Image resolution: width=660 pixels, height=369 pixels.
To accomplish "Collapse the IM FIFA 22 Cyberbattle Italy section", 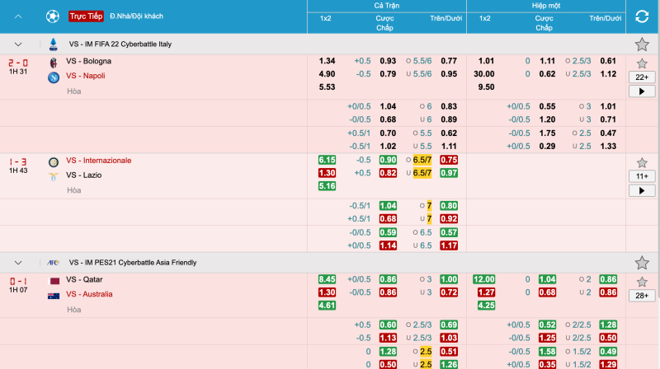I will point(18,44).
